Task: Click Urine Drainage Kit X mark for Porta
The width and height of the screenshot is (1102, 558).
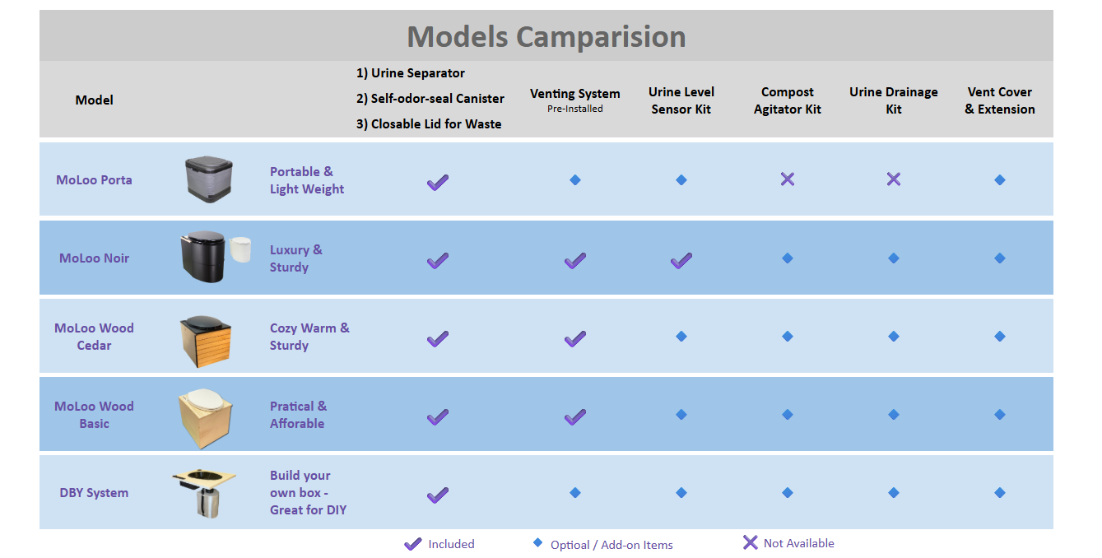Action: tap(894, 179)
